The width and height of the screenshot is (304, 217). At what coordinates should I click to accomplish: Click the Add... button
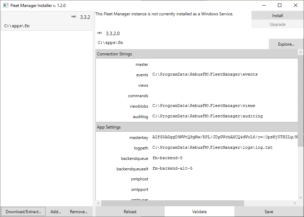56,211
